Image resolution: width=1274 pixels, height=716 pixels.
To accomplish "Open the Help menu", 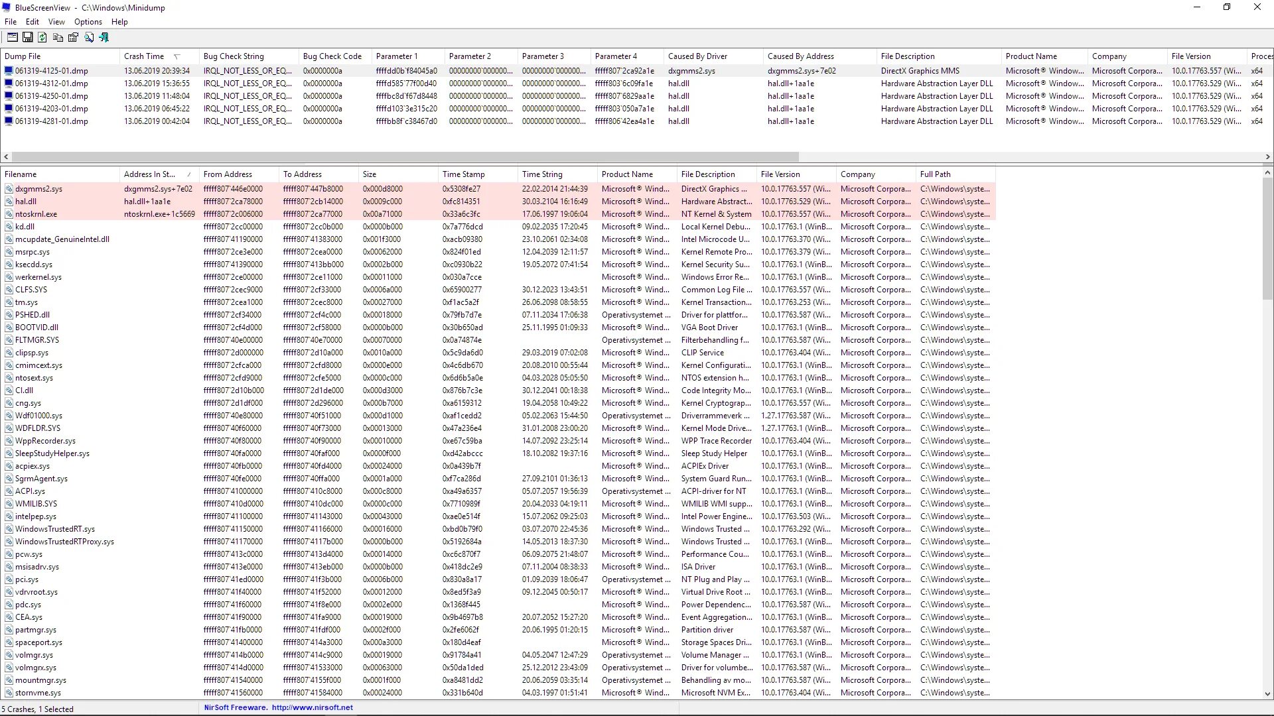I will (119, 22).
